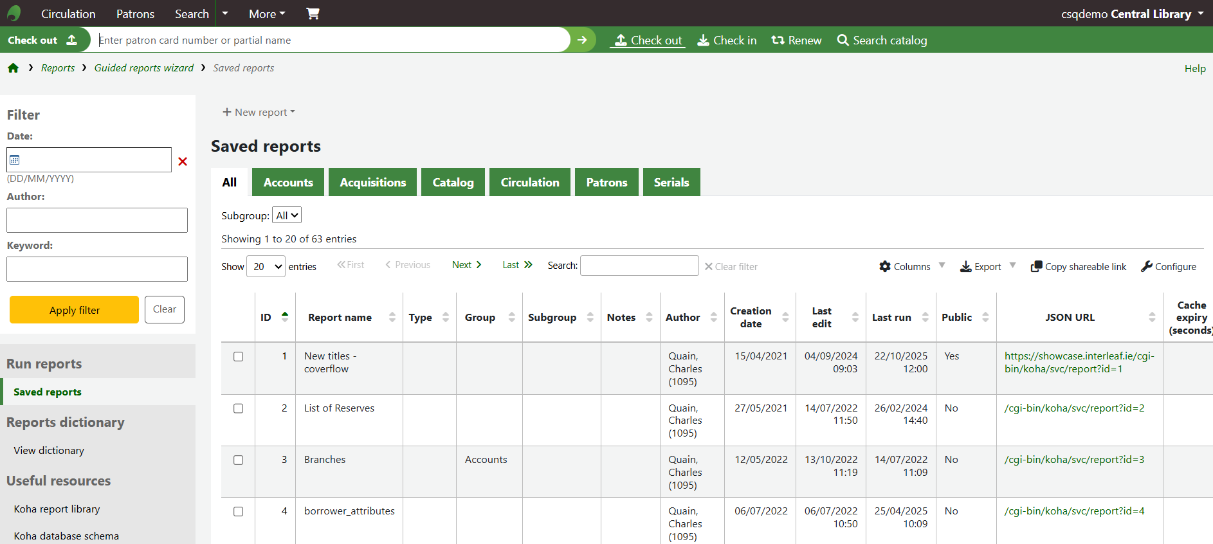Click the home breadcrumb icon

click(13, 68)
